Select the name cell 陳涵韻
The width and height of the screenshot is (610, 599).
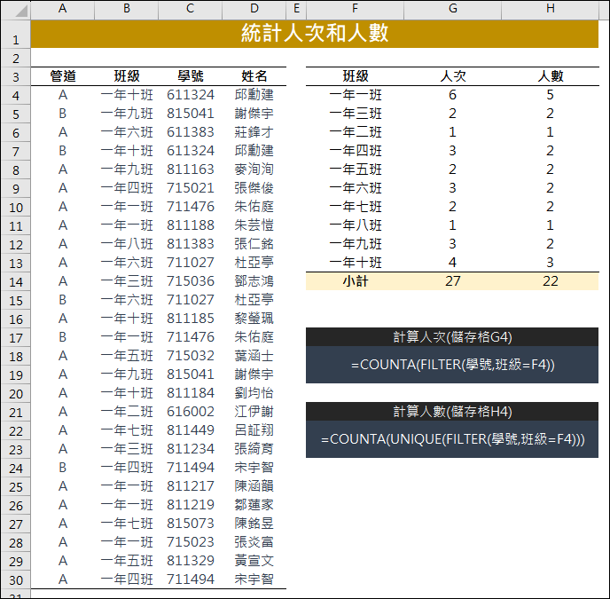click(254, 486)
